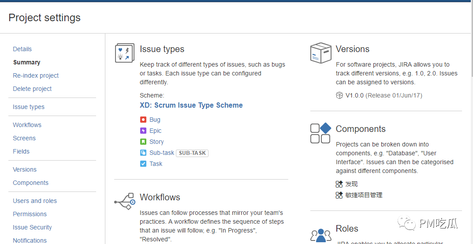Open the XD: Scrum Issue Type Scheme link
473x244 pixels.
coord(191,105)
